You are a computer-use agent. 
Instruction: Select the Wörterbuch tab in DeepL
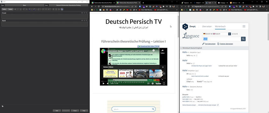click(220, 27)
